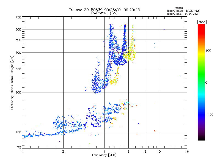
Task: Click y-axis tick label '500'
Action: click(x=18, y=40)
